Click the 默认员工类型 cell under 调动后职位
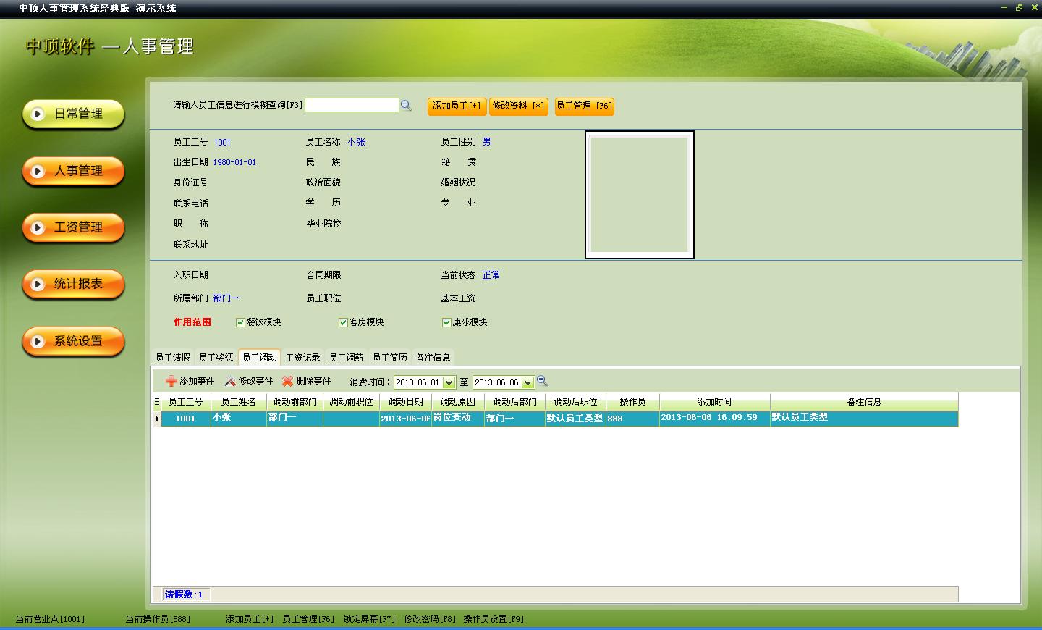 576,419
